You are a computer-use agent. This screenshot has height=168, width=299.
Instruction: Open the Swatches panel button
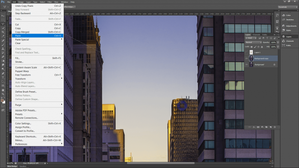tap(288, 20)
